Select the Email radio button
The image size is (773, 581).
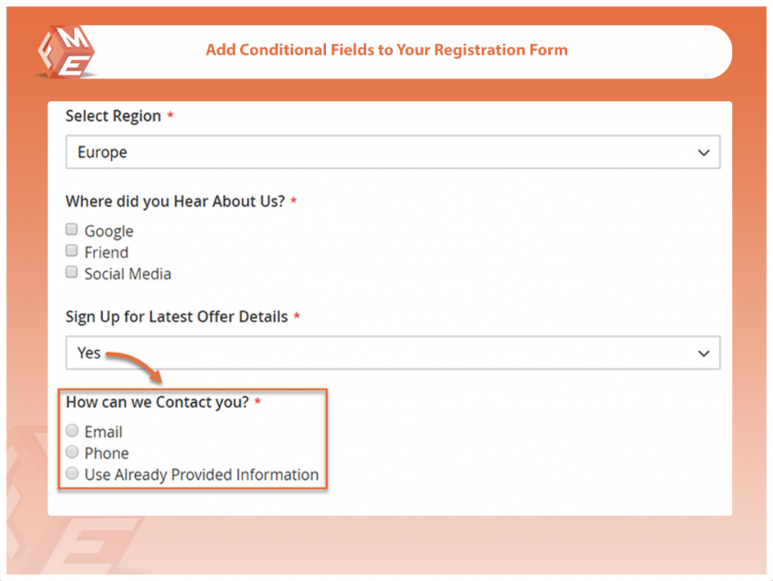pos(72,430)
